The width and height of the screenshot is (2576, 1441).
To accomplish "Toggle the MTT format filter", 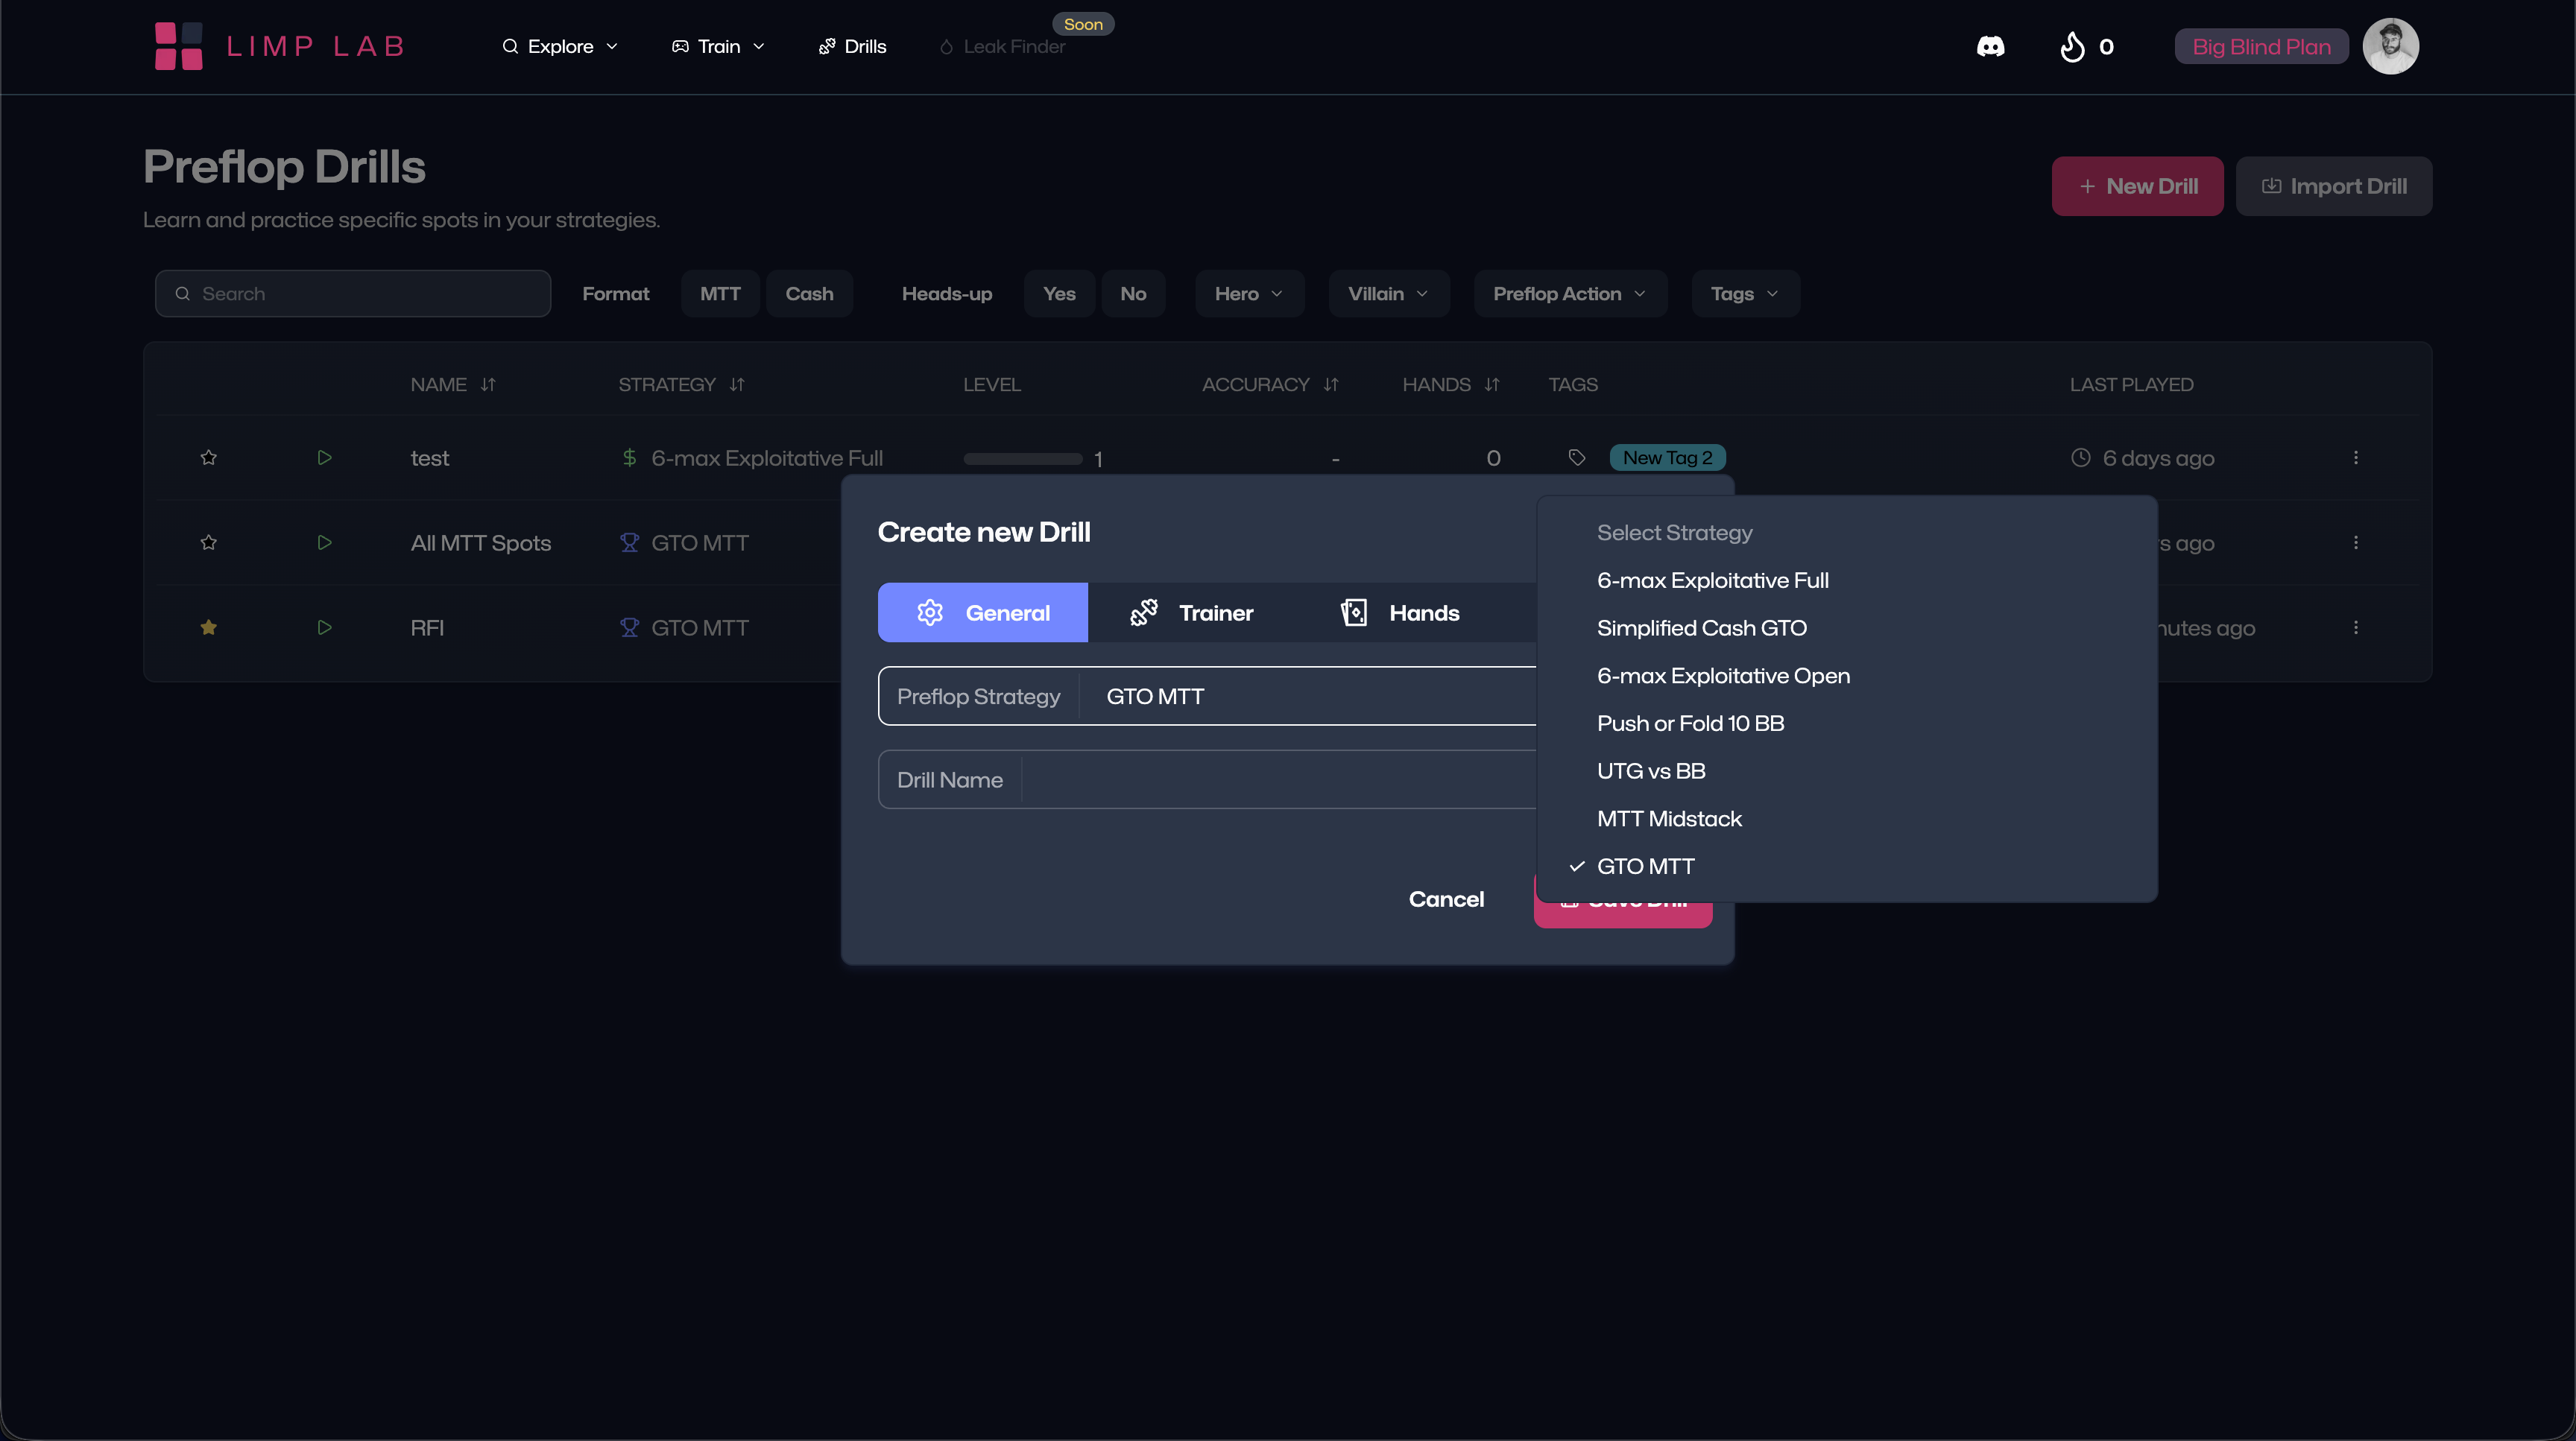I will click(720, 294).
